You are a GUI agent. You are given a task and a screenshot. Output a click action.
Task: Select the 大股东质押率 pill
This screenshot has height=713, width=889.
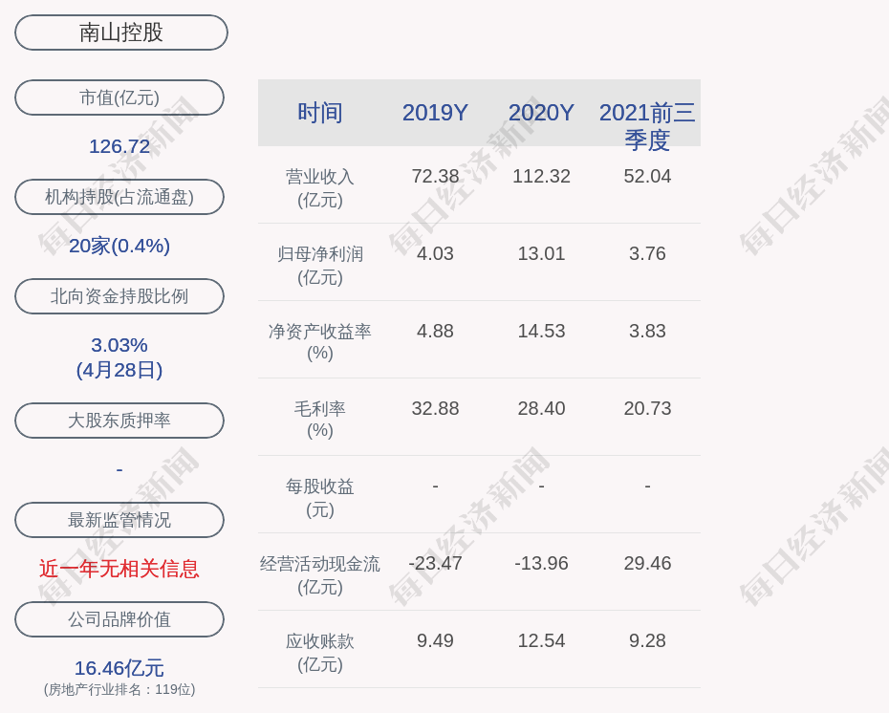click(119, 420)
